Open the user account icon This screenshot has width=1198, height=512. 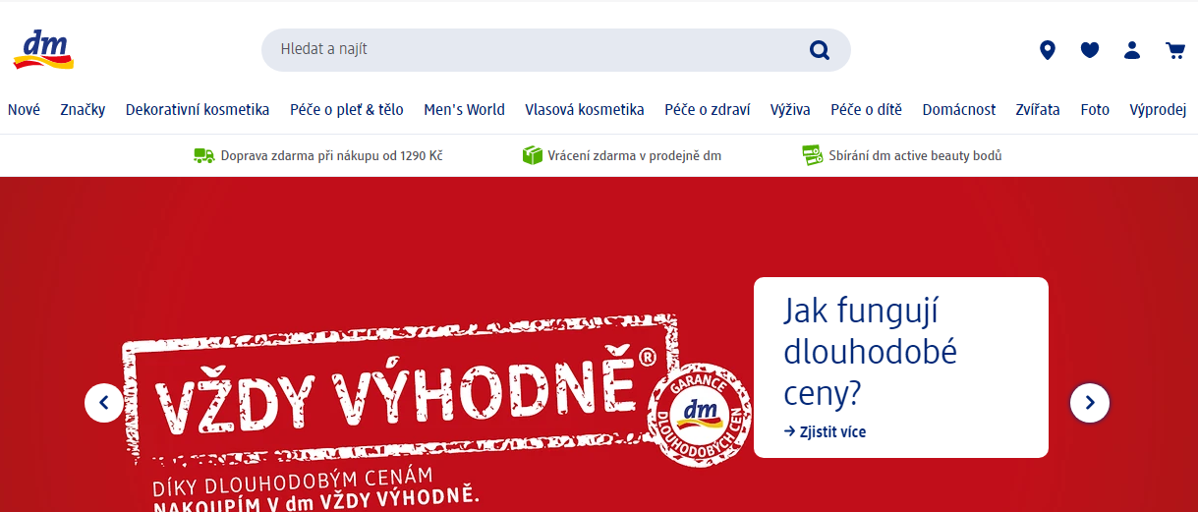point(1132,50)
